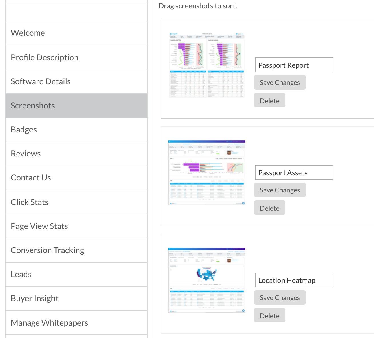This screenshot has width=374, height=338.
Task: Save changes for Passport Assets screenshot
Action: pos(279,190)
